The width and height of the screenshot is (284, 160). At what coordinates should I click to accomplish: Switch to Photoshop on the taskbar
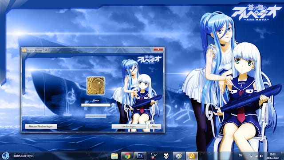(140, 156)
